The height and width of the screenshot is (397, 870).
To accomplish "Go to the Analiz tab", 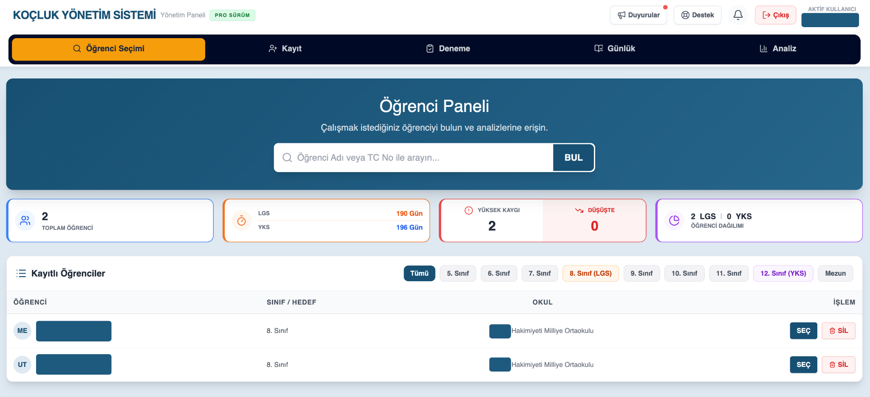I will point(778,49).
